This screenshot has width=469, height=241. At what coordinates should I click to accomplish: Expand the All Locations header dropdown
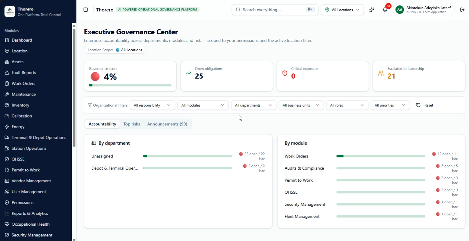(342, 10)
